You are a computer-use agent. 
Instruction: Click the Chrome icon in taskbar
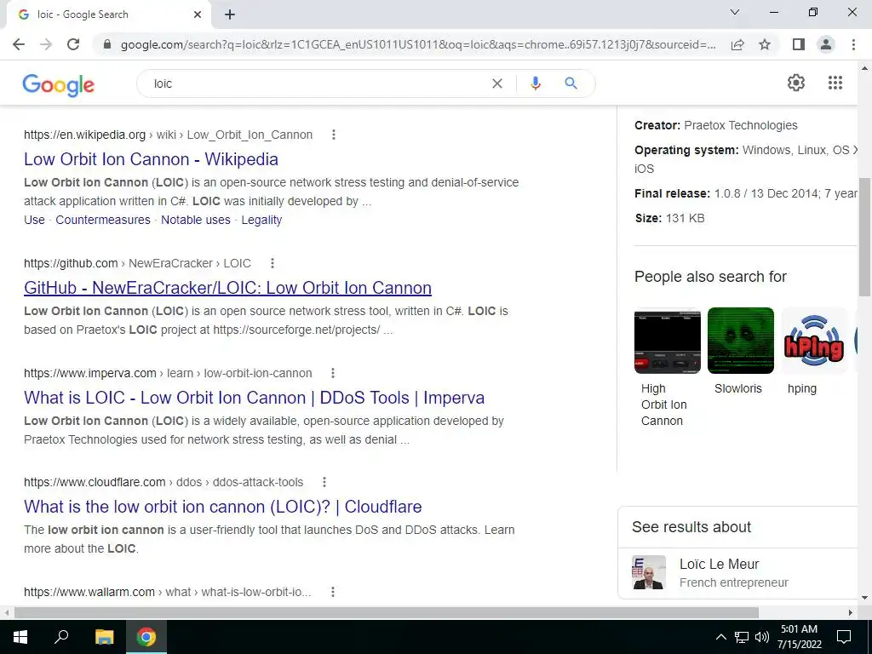click(x=146, y=637)
